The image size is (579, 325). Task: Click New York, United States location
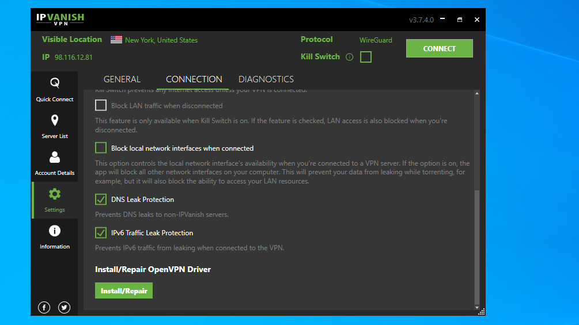point(161,40)
